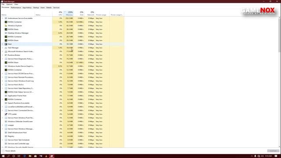This screenshot has width=281, height=158.
Task: Switch to the Startup tab
Action: tap(36, 8)
